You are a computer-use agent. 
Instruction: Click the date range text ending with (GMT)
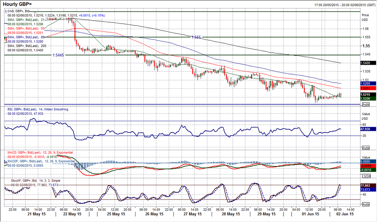(x=345, y=5)
